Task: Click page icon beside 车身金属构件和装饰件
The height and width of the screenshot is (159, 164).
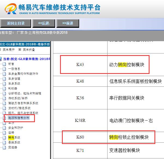Action: [4, 74]
